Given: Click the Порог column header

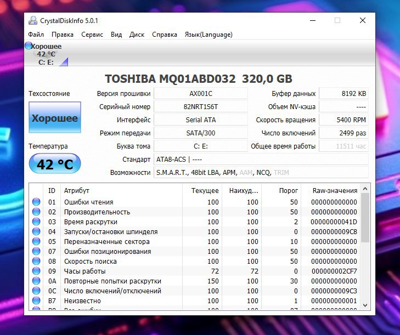Looking at the screenshot, I should click(281, 190).
